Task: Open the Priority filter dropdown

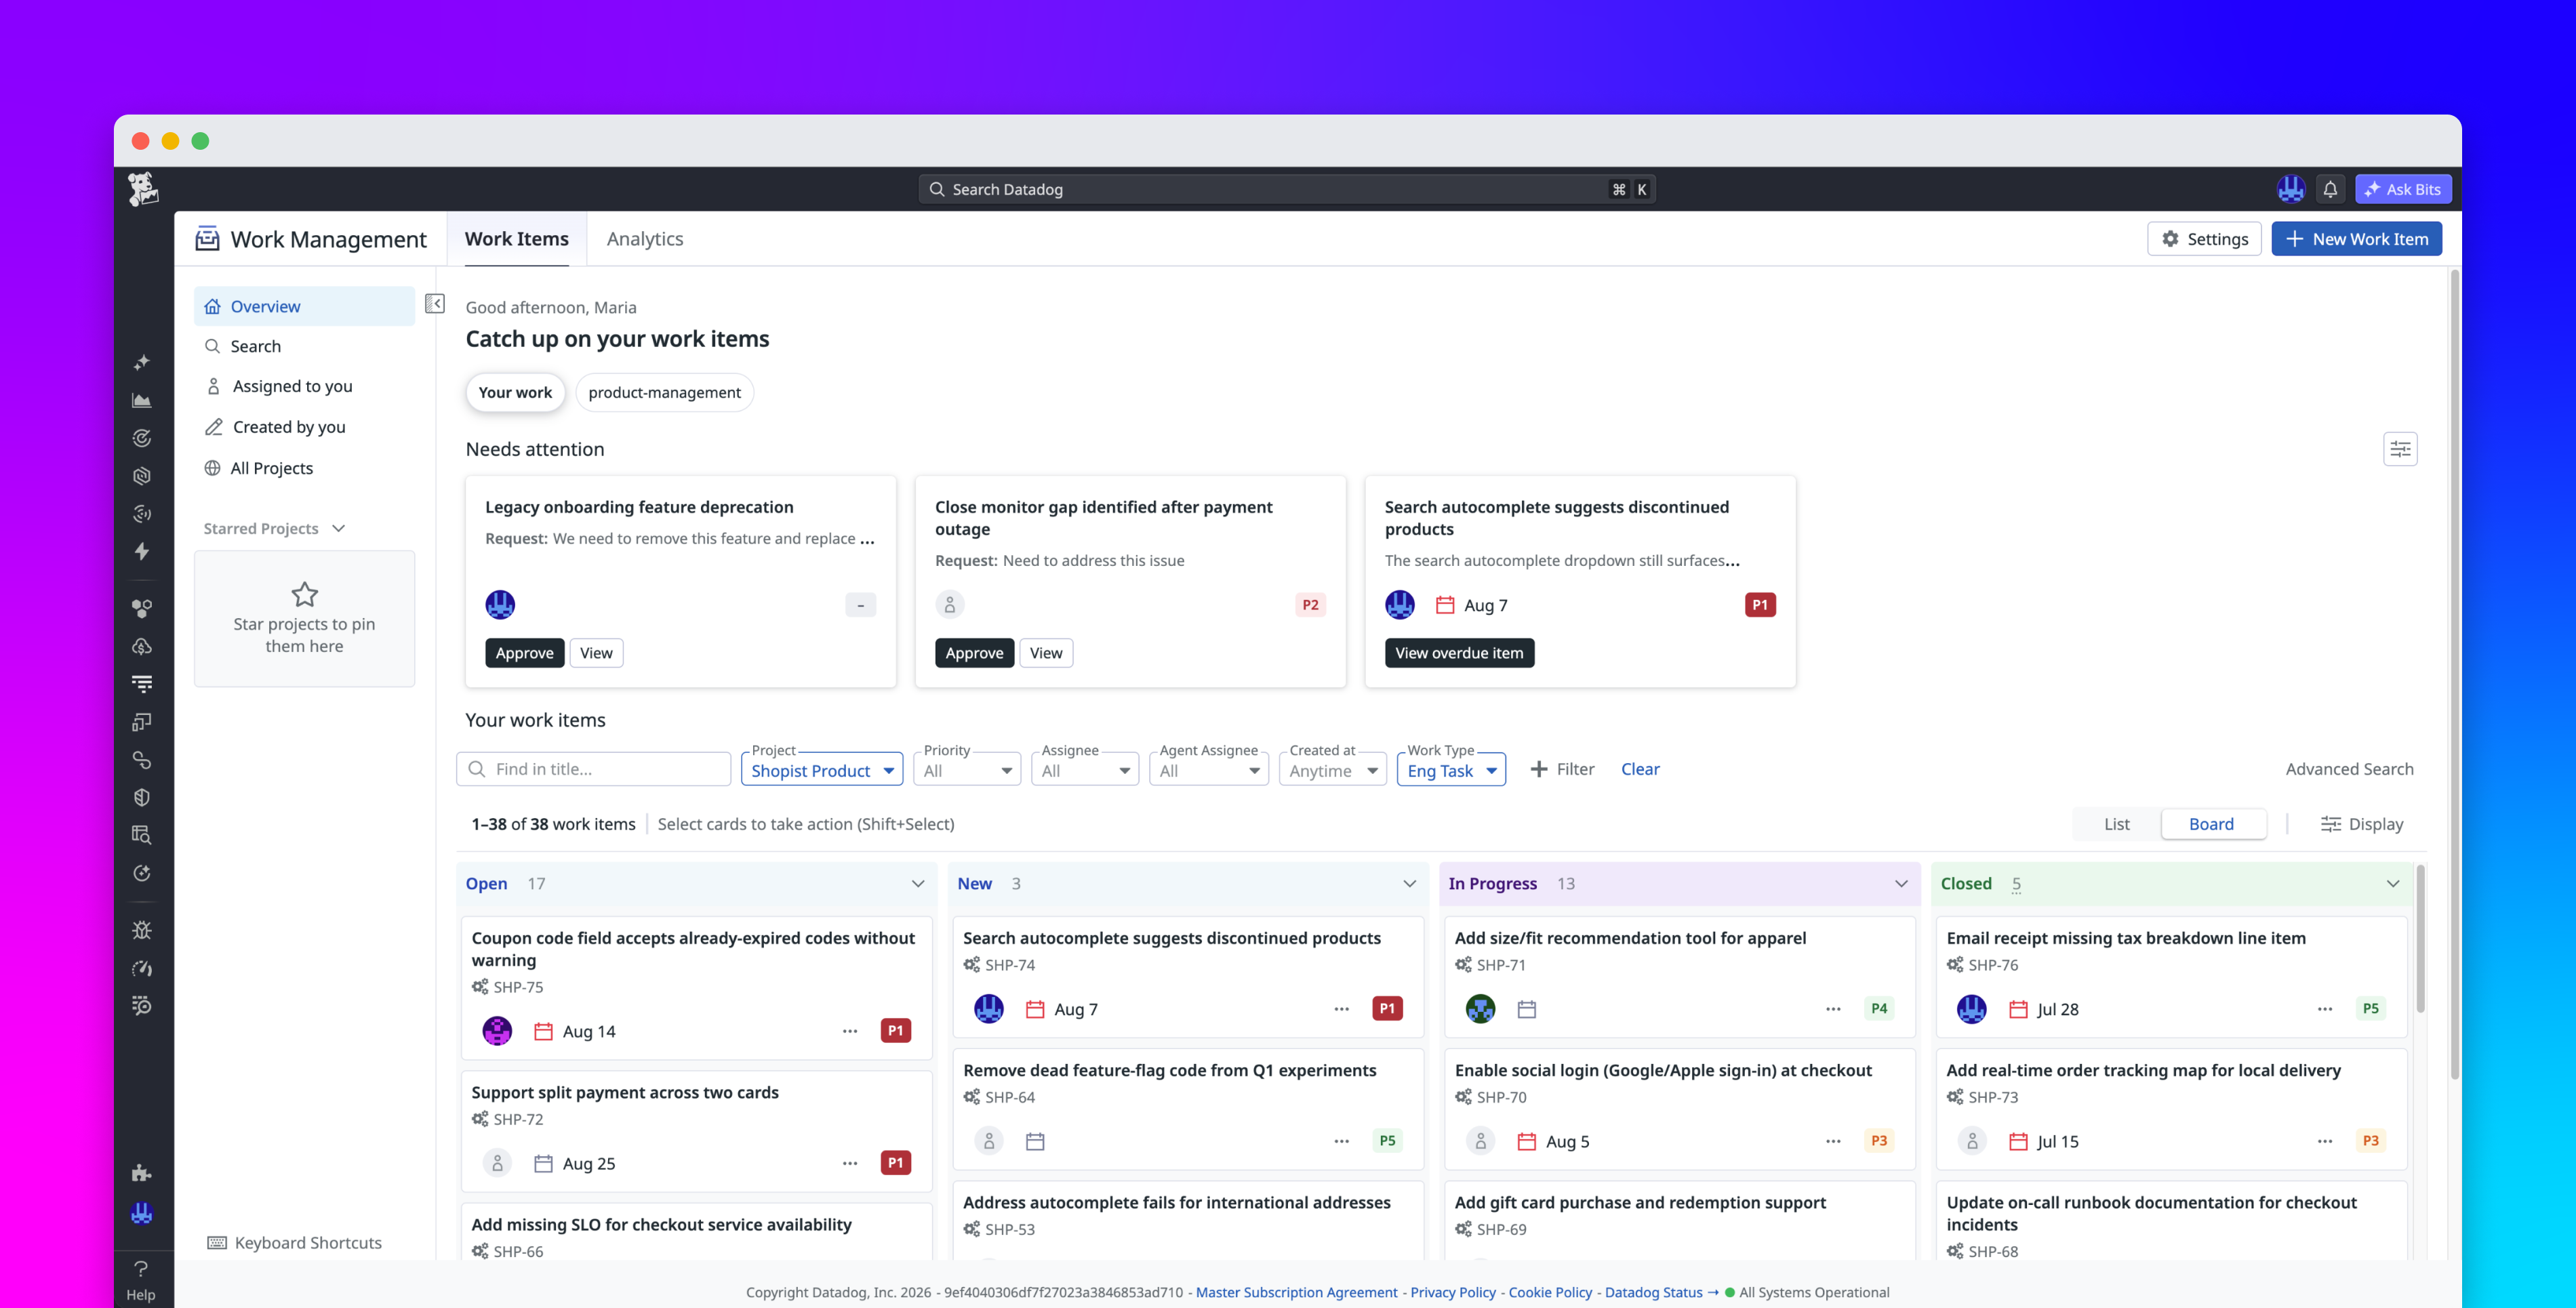Action: 967,770
